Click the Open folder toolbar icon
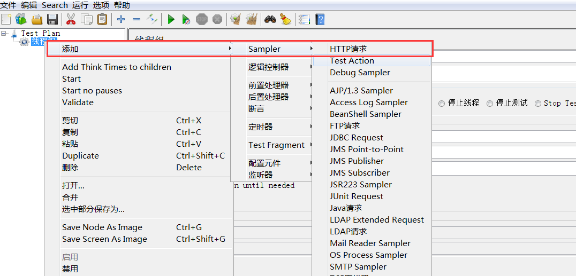This screenshot has width=576, height=276. 37,20
